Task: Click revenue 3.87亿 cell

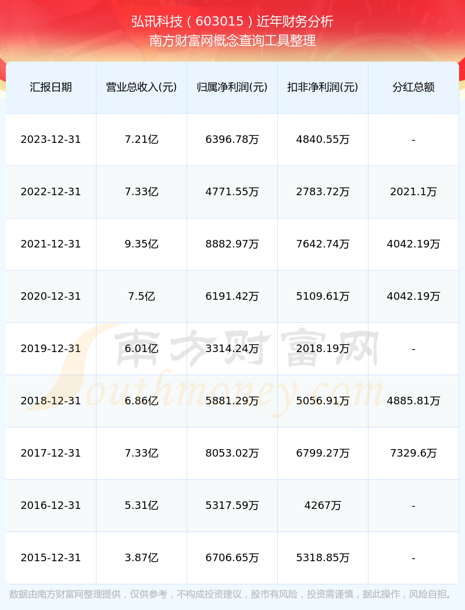Action: 141,558
